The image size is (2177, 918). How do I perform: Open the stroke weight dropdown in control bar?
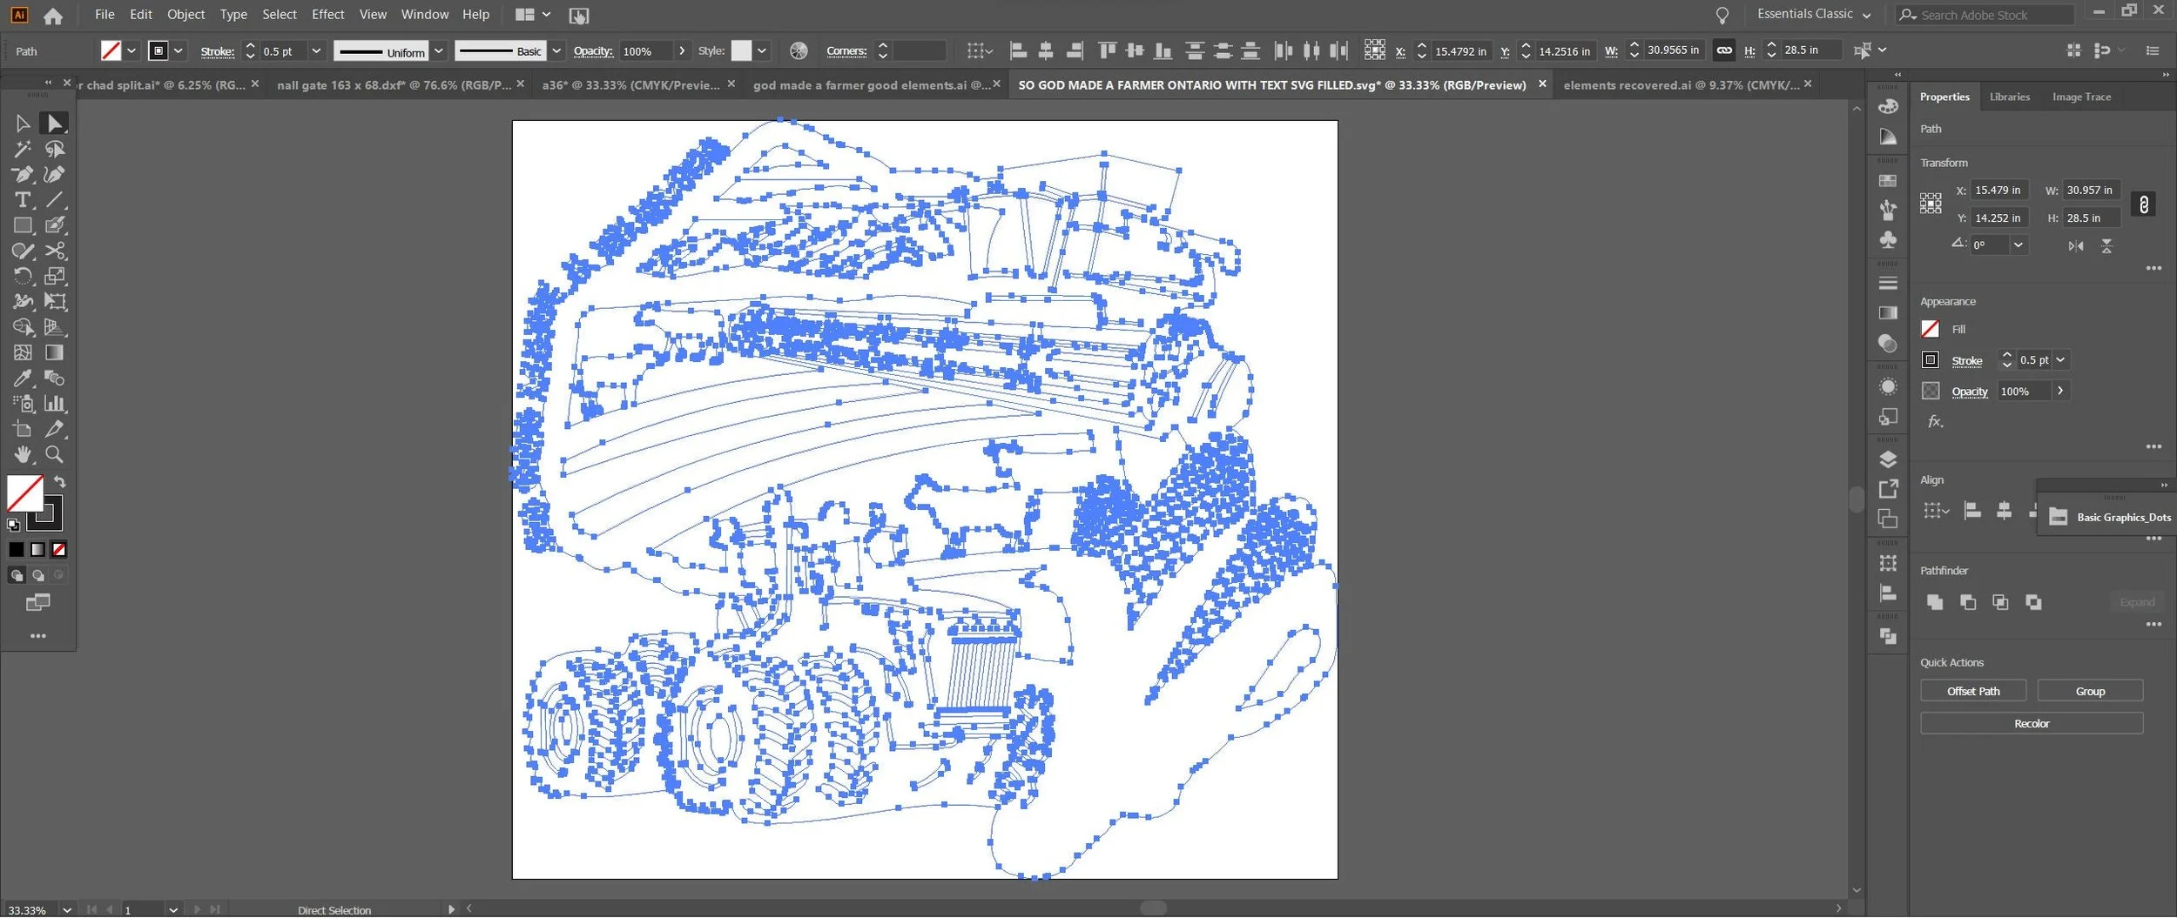[x=316, y=51]
